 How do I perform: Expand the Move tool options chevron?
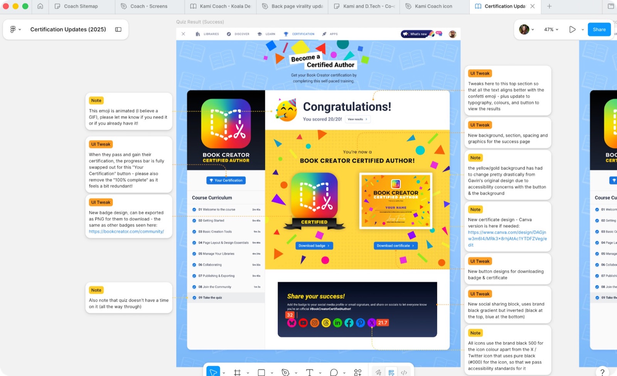[224, 373]
